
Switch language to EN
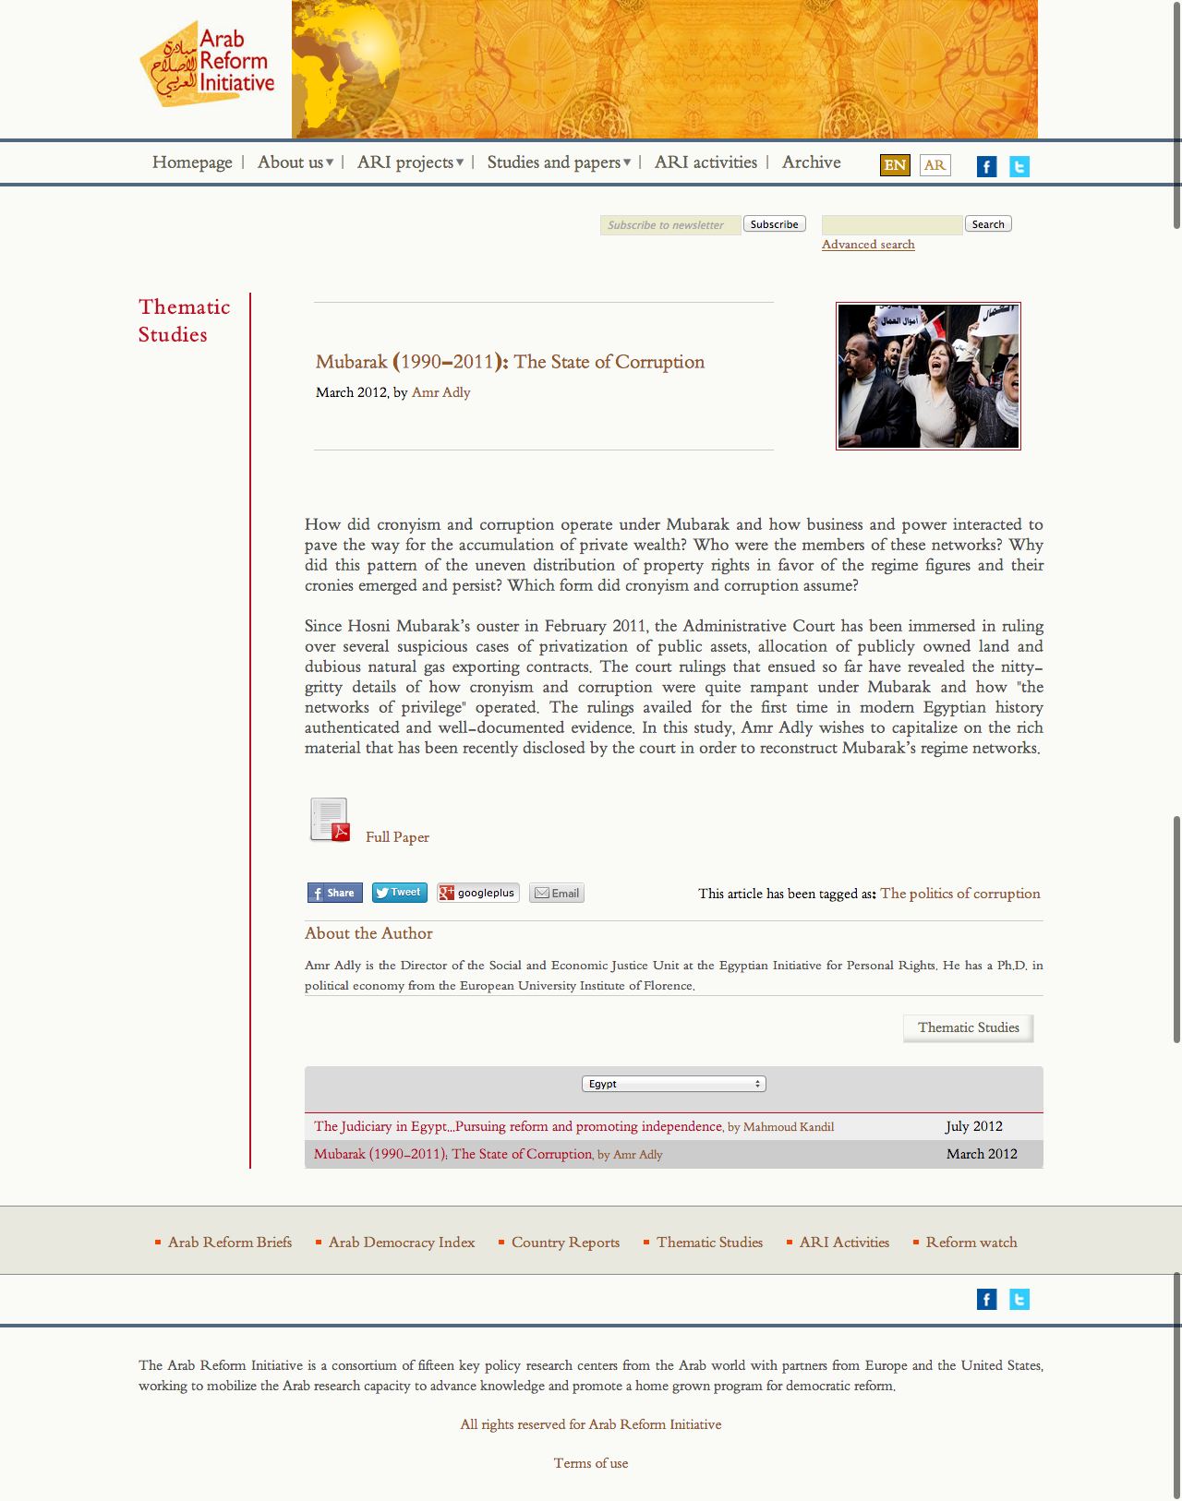pos(895,165)
